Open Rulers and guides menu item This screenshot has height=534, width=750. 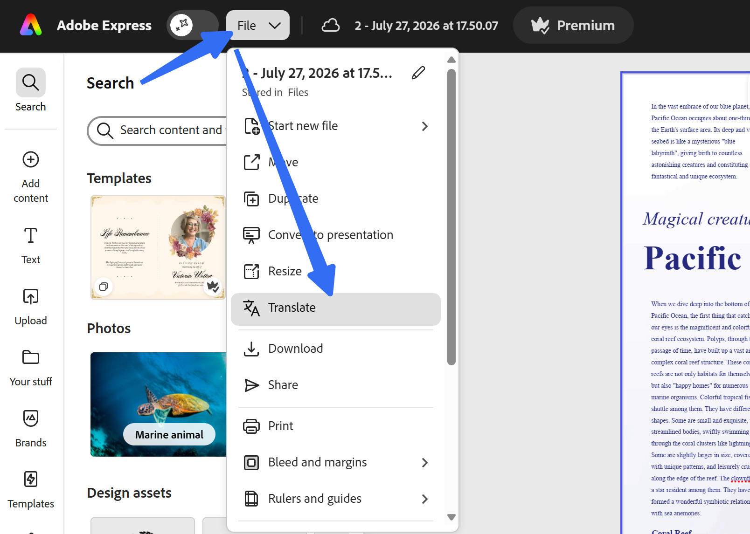(x=336, y=499)
